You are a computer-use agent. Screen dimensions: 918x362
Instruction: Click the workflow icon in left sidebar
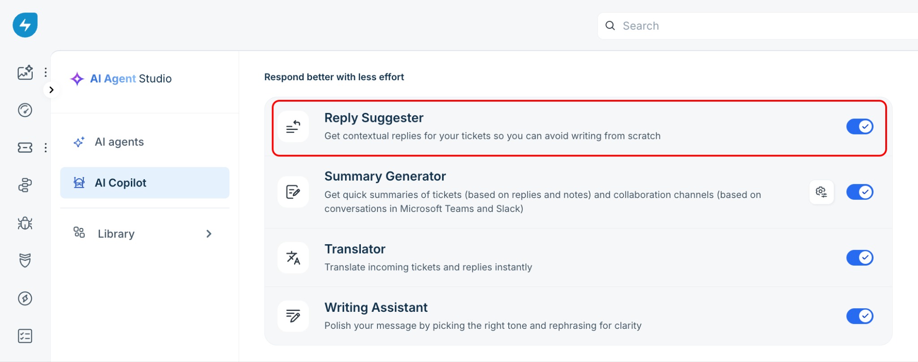pyautogui.click(x=25, y=185)
